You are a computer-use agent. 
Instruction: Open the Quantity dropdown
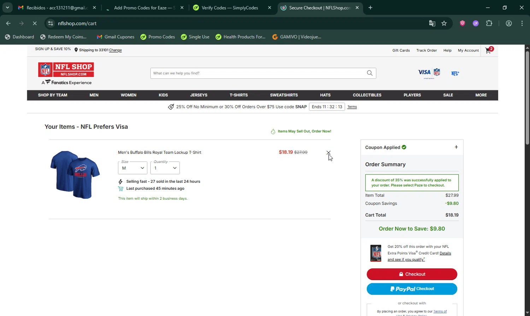coord(165,168)
